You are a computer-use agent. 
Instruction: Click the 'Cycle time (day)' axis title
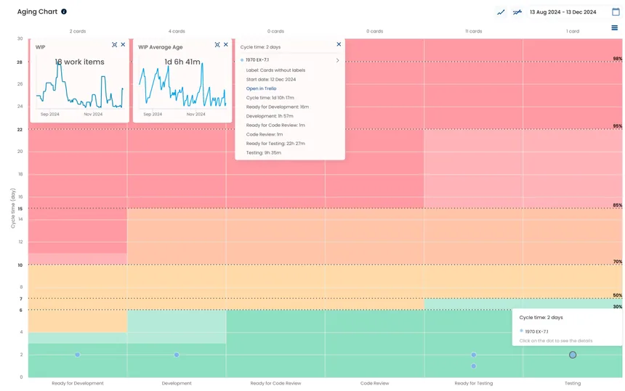[13, 208]
